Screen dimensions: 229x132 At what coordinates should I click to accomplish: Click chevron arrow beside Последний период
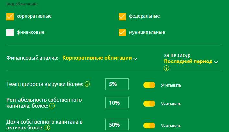point(216,62)
